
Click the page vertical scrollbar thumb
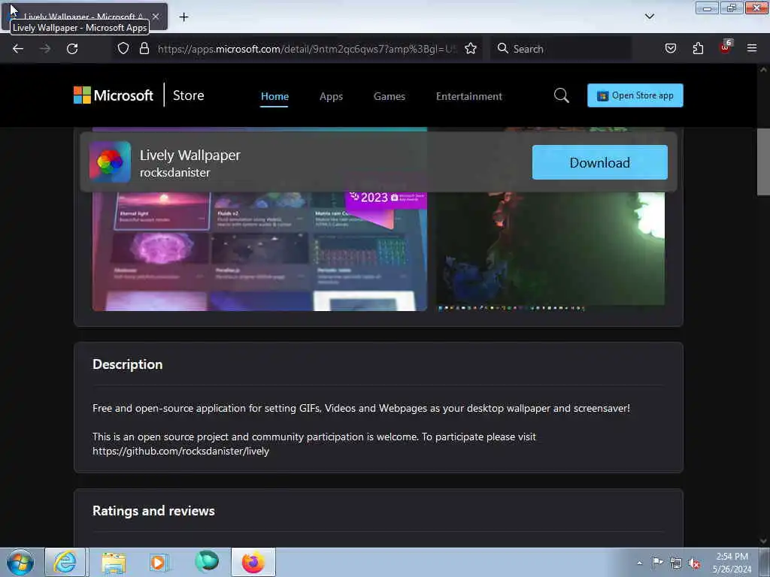762,162
